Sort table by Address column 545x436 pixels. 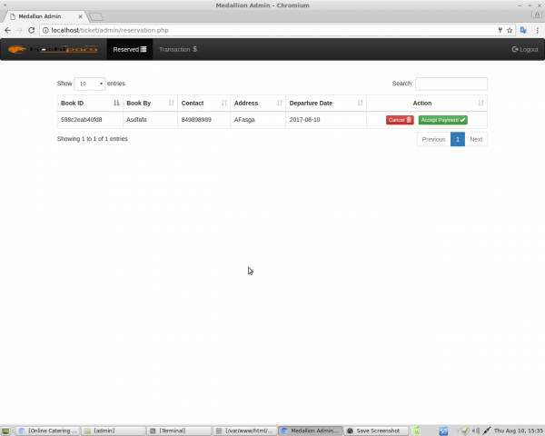point(258,104)
